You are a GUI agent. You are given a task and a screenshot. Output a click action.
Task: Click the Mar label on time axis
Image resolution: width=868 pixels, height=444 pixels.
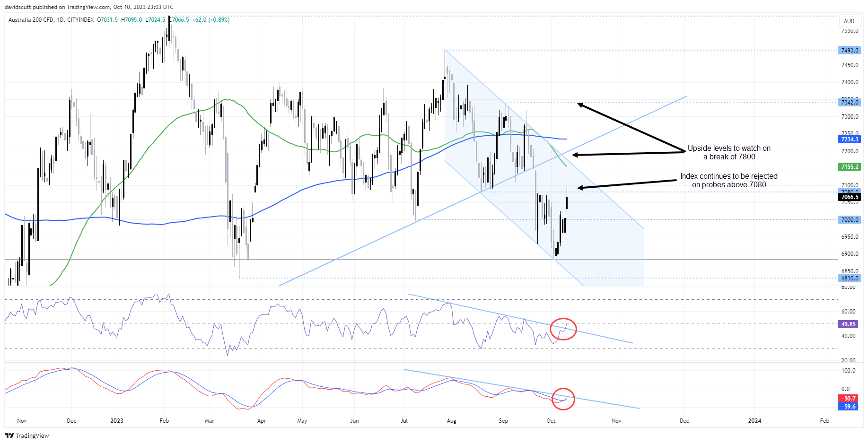click(x=210, y=421)
